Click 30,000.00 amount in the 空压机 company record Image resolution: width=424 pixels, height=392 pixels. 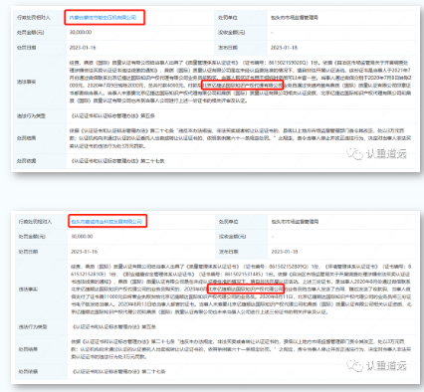(x=81, y=32)
